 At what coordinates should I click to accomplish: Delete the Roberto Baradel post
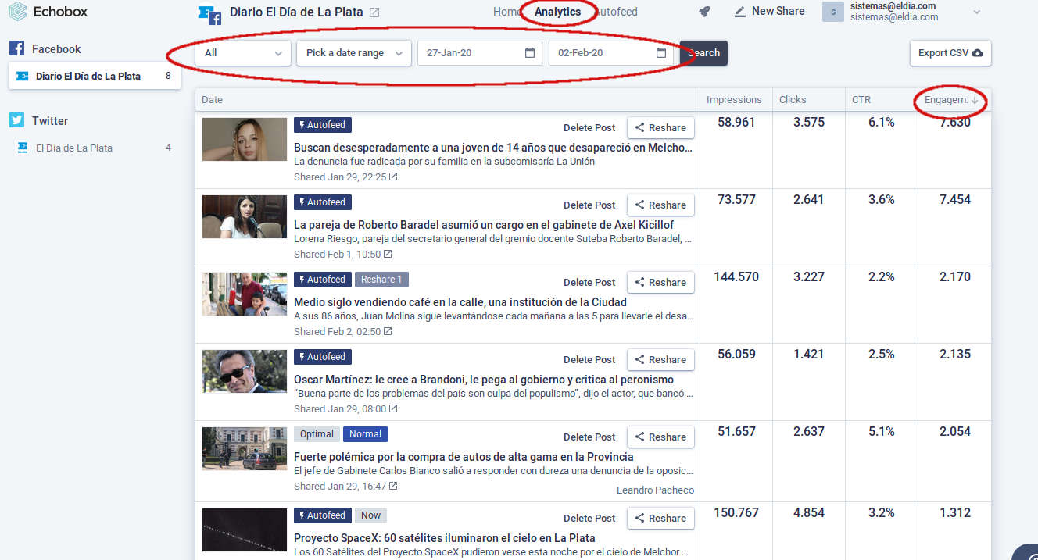click(589, 205)
